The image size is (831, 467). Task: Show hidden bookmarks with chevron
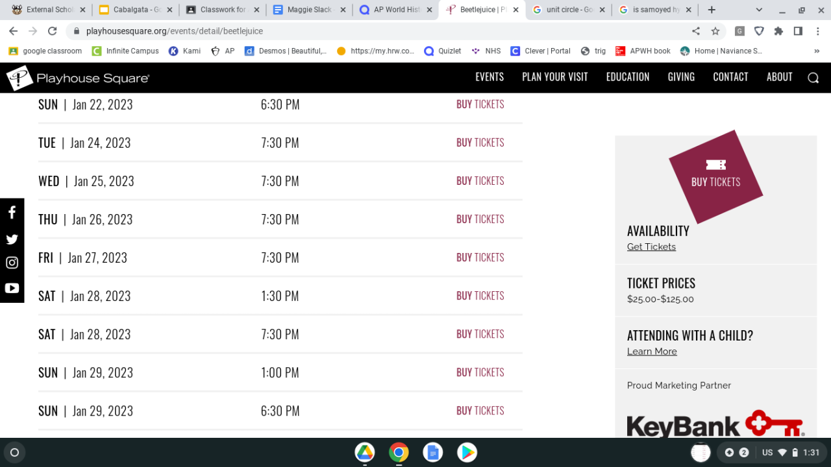(816, 51)
